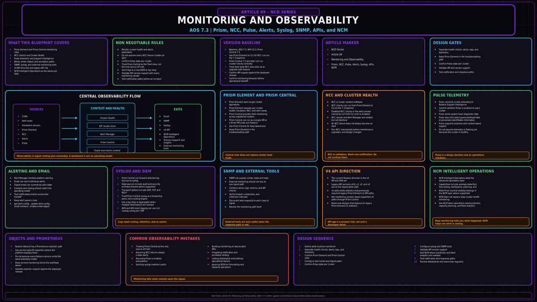
Task: Select the "Event and metric context" box
Action: pos(107,150)
